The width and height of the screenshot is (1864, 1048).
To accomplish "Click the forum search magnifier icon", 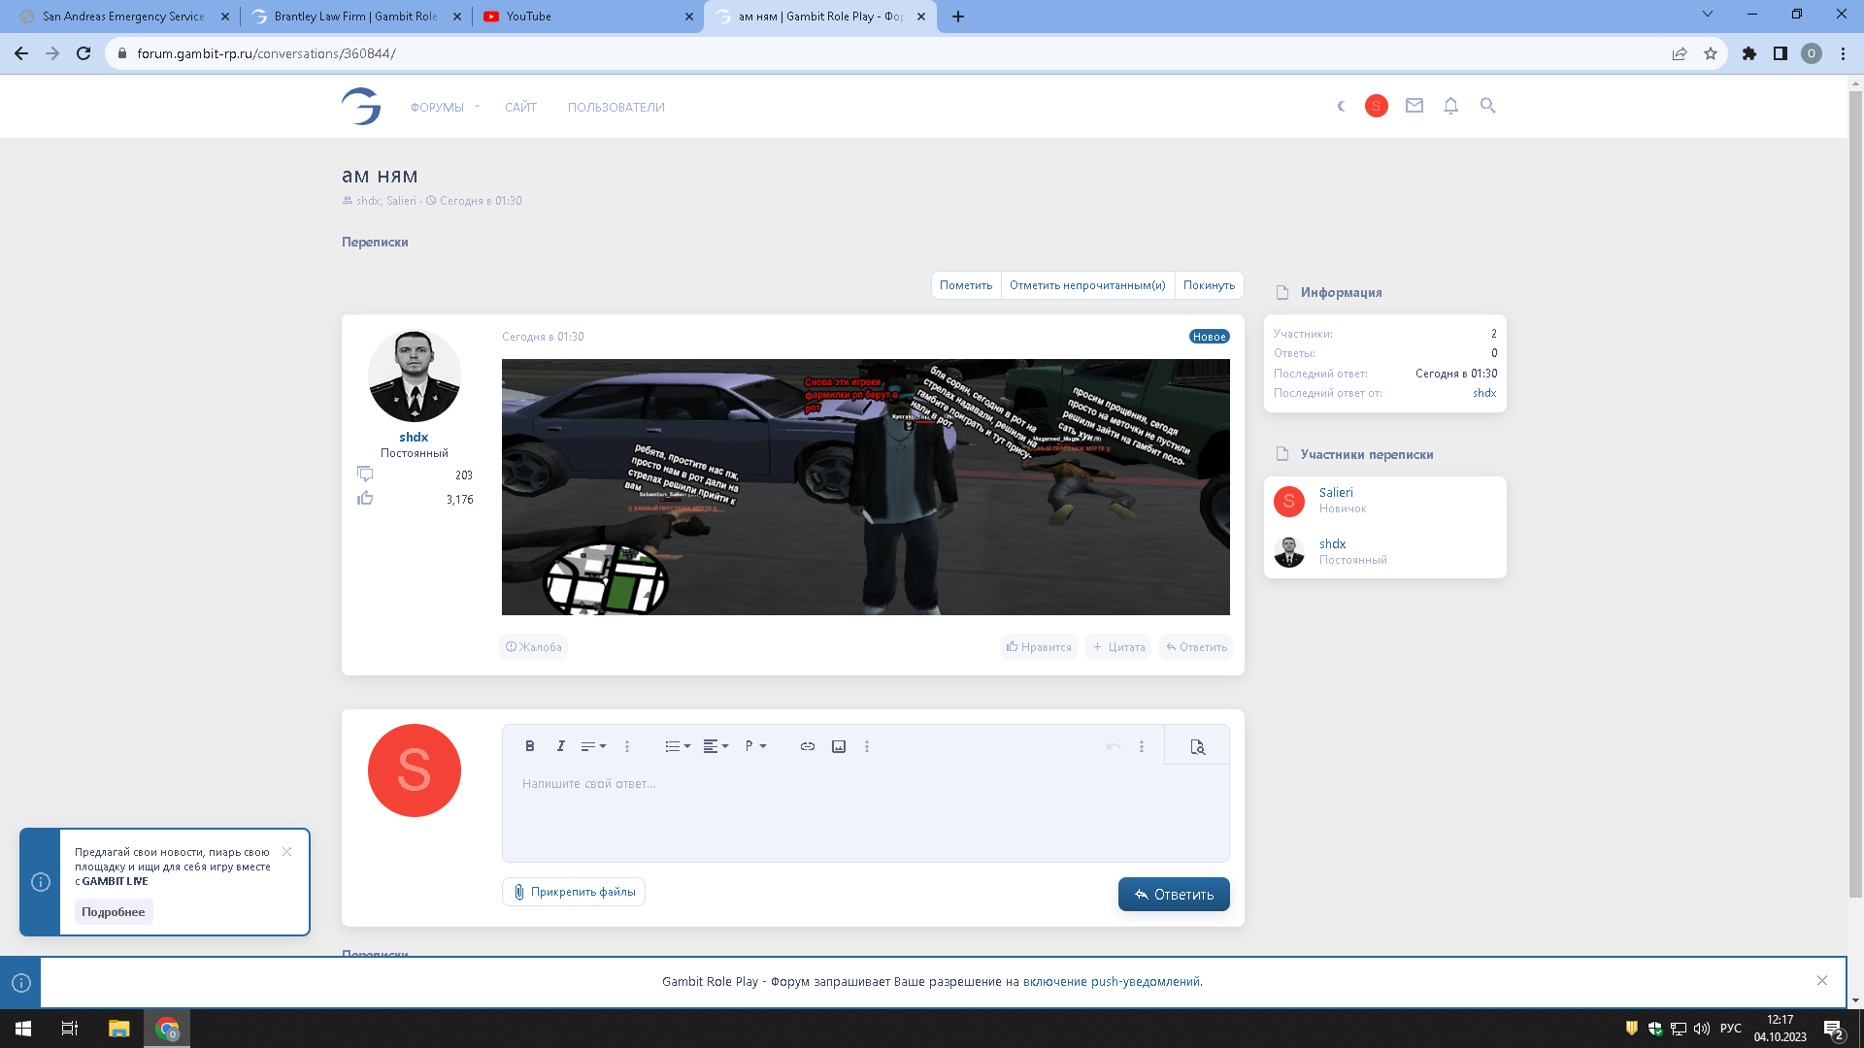I will [x=1487, y=106].
